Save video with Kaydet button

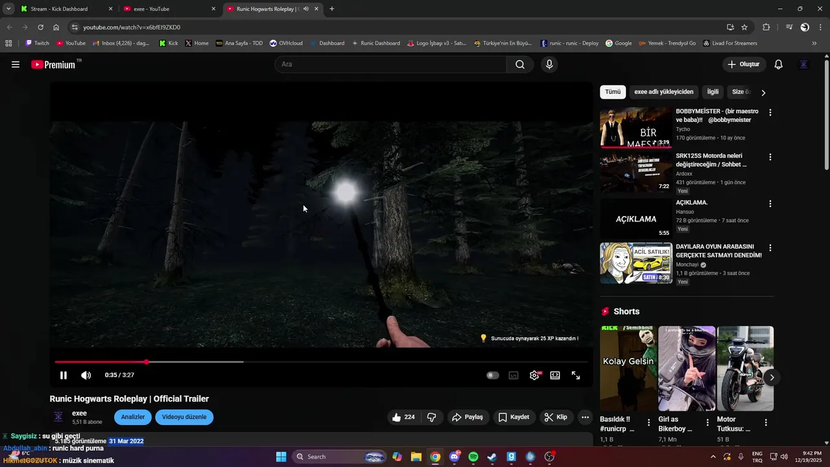tap(514, 417)
